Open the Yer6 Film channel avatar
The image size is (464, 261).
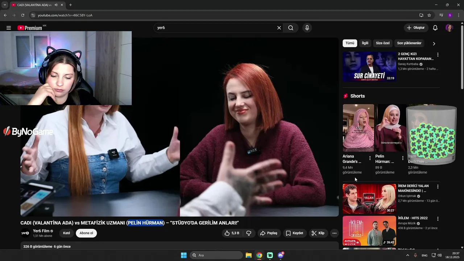click(25, 233)
